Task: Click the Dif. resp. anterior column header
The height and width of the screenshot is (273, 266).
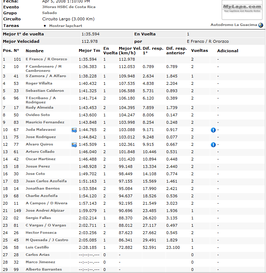Action: pyautogui.click(x=176, y=51)
